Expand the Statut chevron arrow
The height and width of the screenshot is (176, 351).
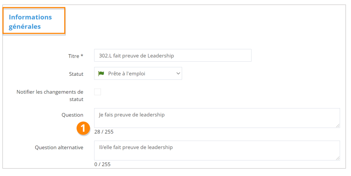click(x=178, y=74)
